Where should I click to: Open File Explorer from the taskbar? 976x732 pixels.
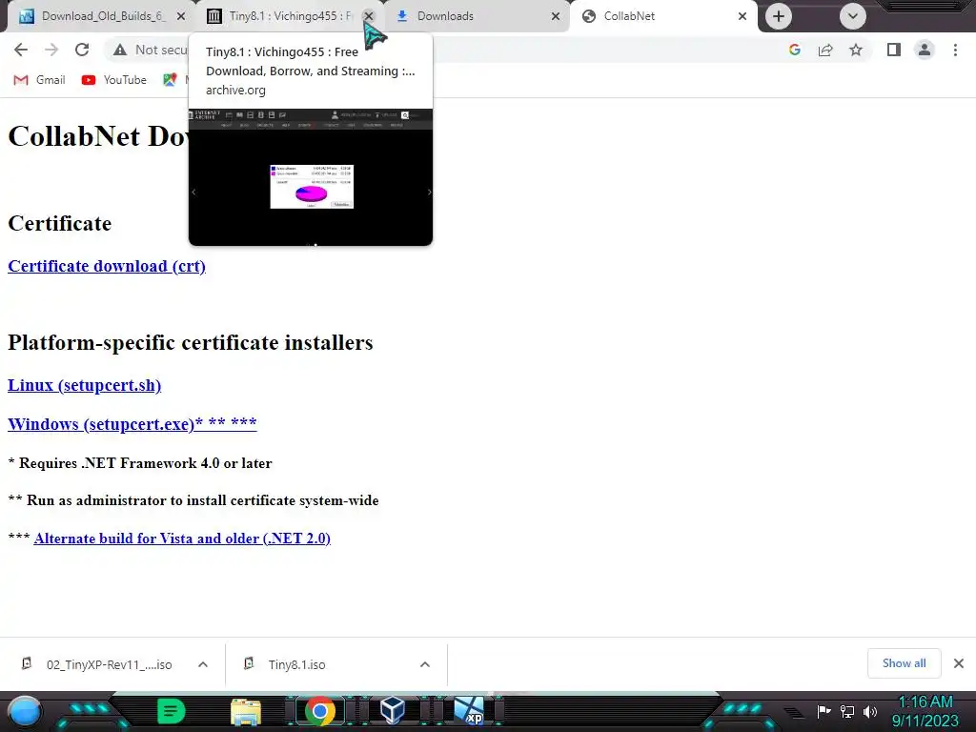pyautogui.click(x=246, y=711)
